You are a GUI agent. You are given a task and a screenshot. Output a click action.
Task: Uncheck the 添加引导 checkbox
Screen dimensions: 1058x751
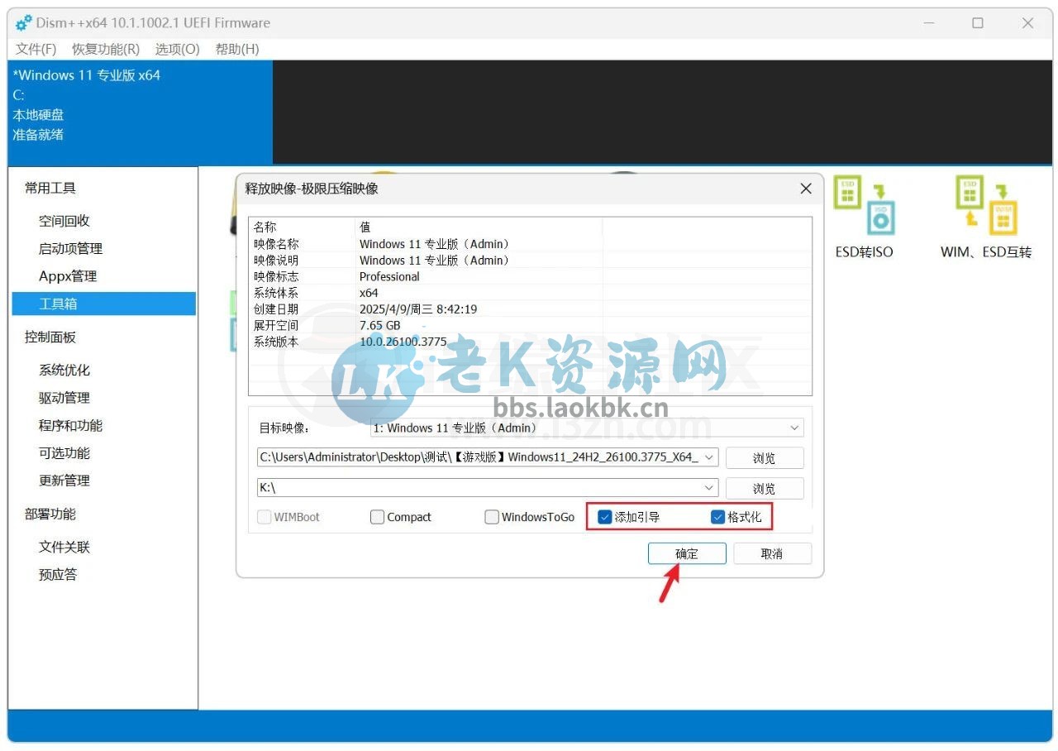(x=605, y=517)
